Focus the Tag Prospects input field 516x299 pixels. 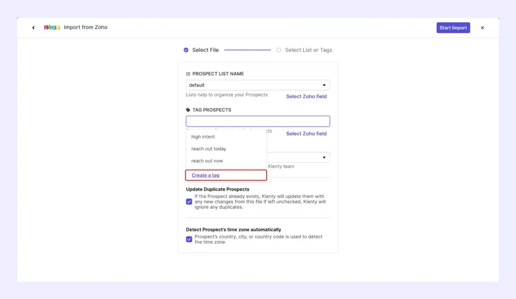pos(257,121)
